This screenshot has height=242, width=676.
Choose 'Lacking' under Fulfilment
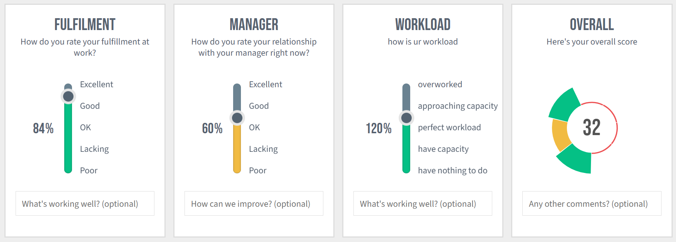pos(94,149)
